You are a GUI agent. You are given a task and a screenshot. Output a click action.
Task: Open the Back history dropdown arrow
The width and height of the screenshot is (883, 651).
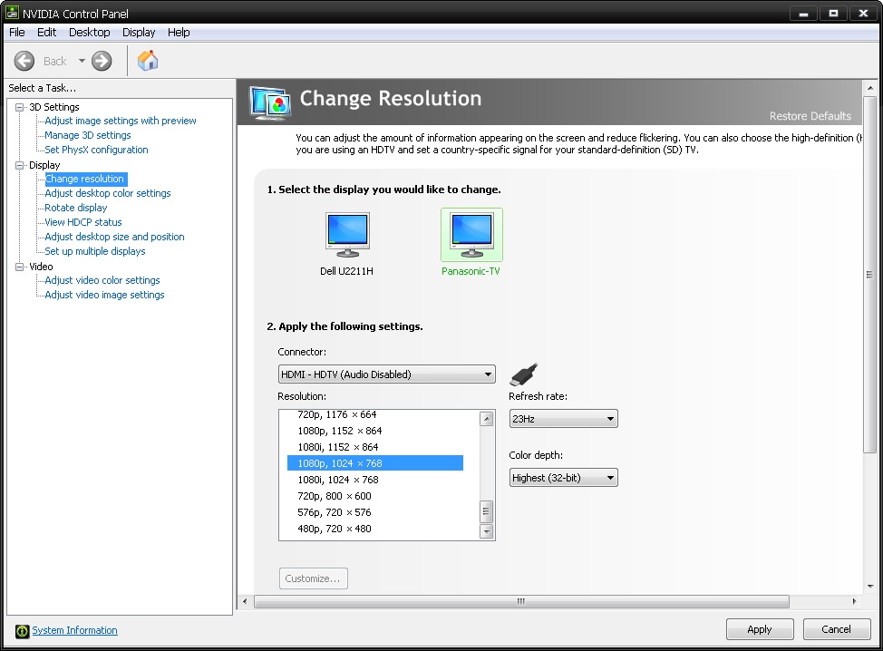82,61
